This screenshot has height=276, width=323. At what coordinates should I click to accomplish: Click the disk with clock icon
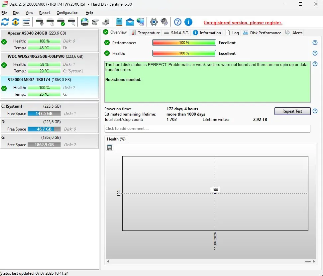point(50,22)
